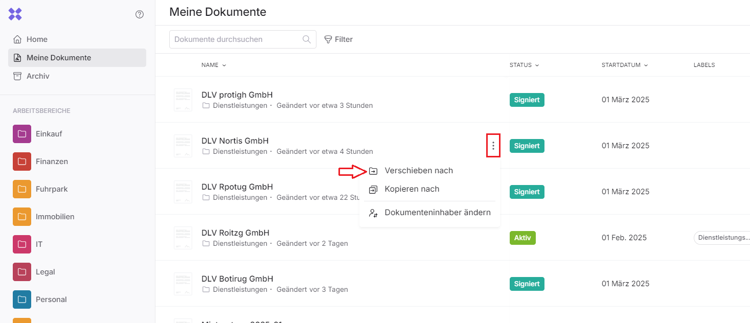Open the Einkauf workspace folder icon

(22, 134)
